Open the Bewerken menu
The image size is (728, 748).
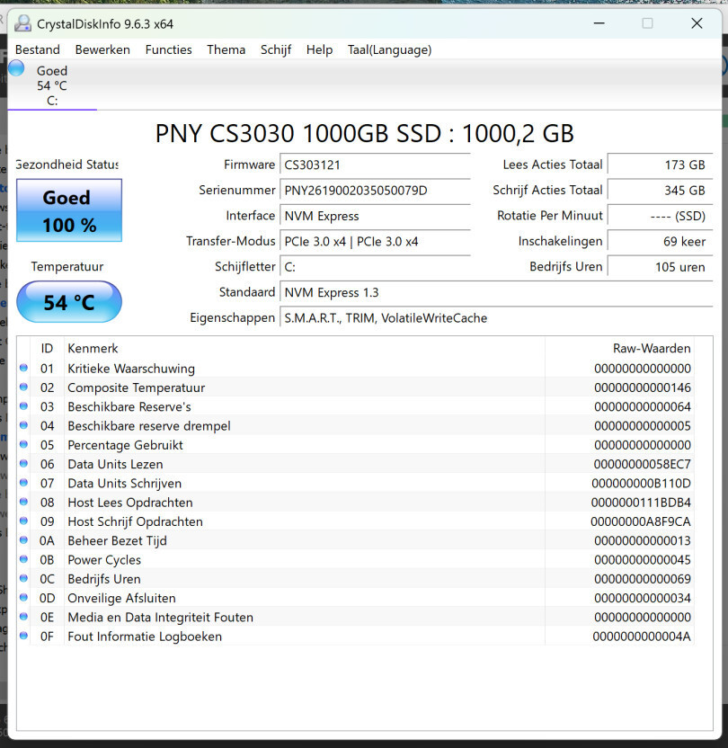pyautogui.click(x=102, y=49)
